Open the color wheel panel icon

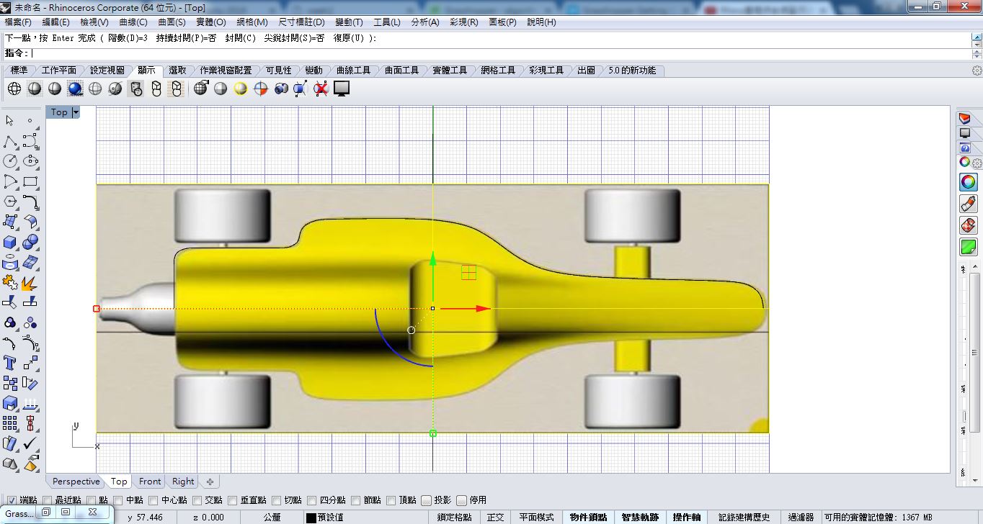pyautogui.click(x=969, y=183)
